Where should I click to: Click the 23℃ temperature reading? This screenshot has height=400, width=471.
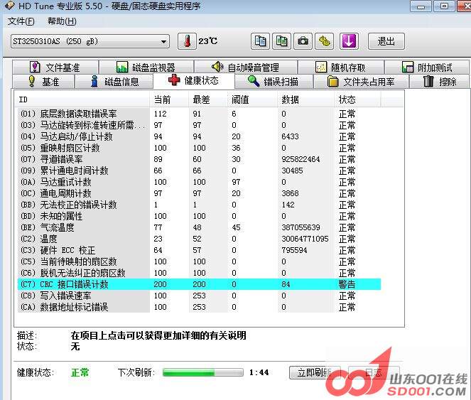pos(208,41)
